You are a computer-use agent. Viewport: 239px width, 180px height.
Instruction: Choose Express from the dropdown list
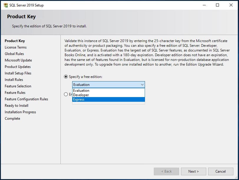click(x=108, y=99)
